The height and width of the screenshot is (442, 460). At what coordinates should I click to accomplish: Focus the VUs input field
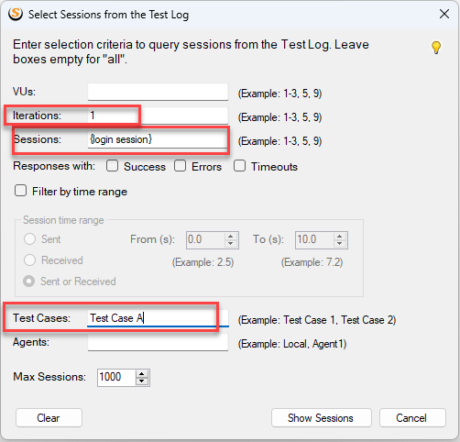tap(158, 92)
